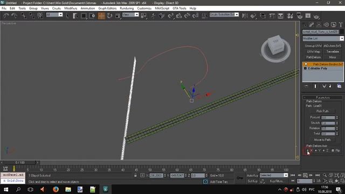
Task: Activate the Select and Link tool
Action: [x=23, y=16]
